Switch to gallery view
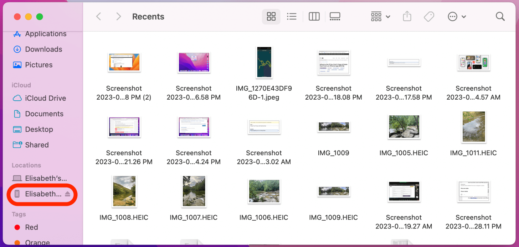 coord(335,16)
